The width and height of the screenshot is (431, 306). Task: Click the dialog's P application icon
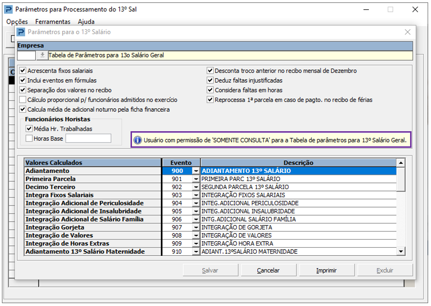pyautogui.click(x=21, y=32)
